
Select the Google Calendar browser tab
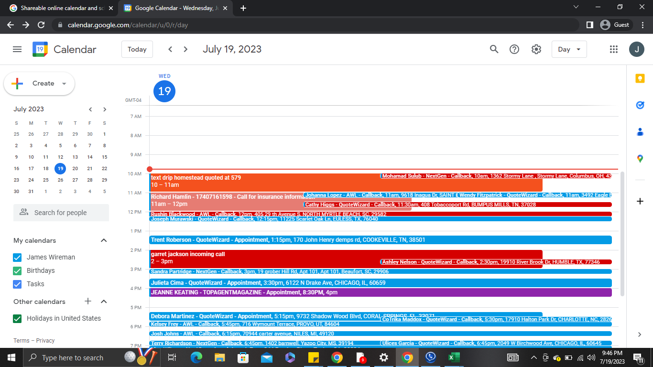(175, 8)
